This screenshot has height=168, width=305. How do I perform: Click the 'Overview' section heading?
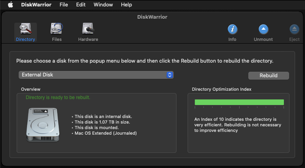coord(31,89)
